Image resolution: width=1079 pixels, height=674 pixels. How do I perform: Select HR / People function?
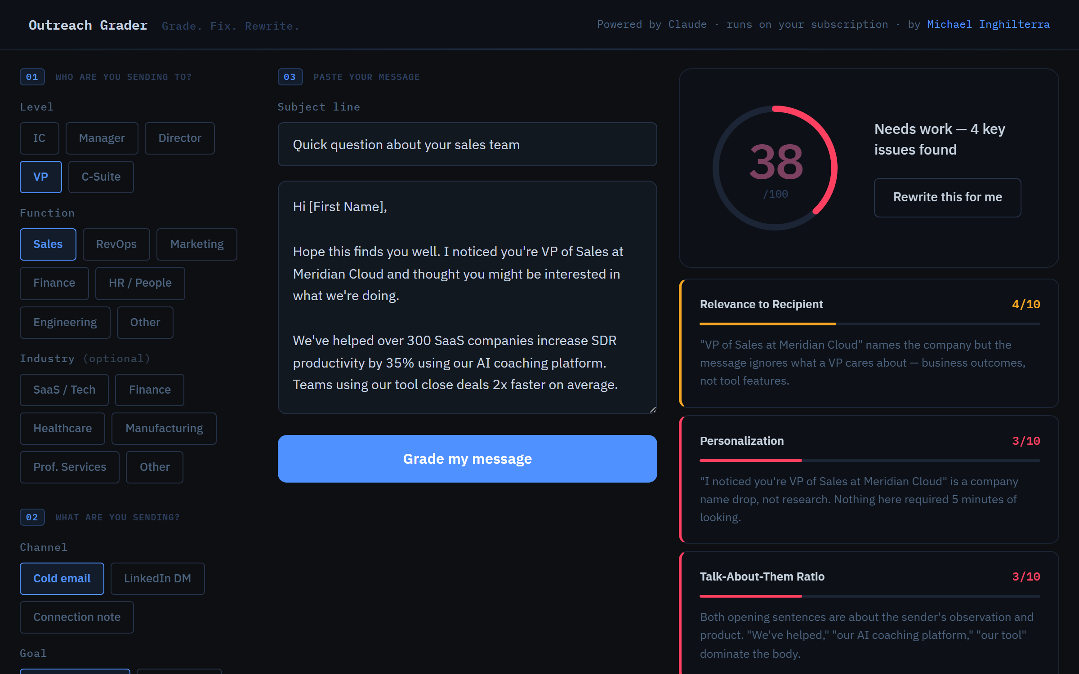[x=140, y=283]
